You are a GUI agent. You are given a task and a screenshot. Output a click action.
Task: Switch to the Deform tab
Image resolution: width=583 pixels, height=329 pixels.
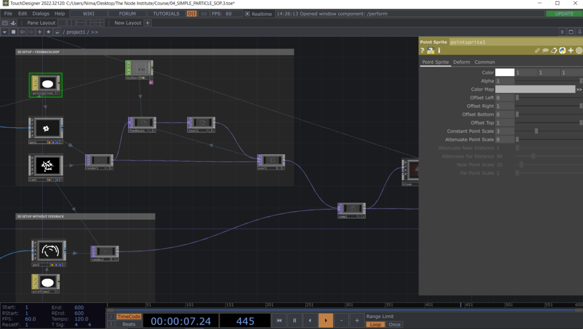pos(461,62)
